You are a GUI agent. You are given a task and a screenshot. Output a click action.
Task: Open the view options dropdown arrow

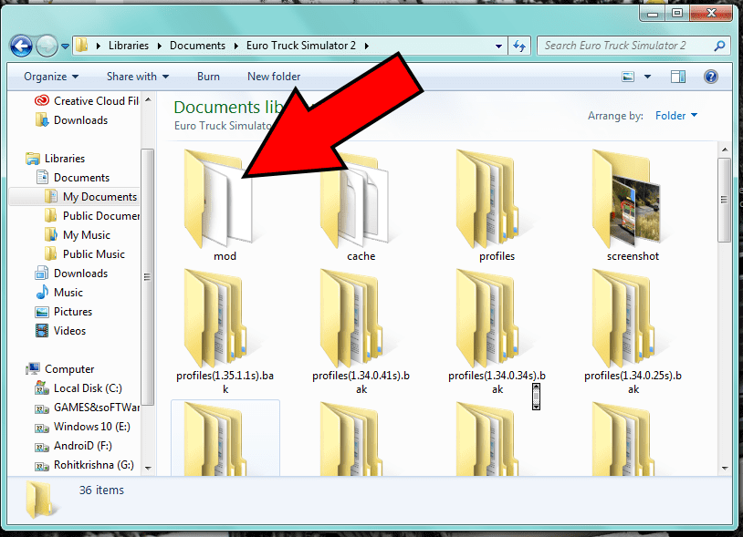pos(647,77)
